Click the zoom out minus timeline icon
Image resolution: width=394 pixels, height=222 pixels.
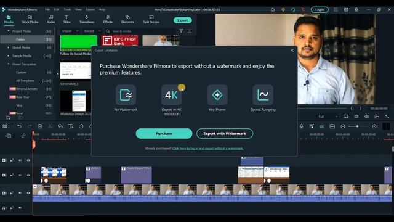pyautogui.click(x=343, y=126)
